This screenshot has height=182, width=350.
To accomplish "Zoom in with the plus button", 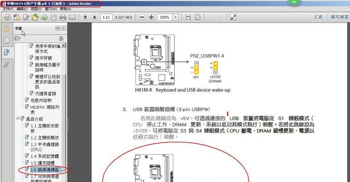I will point(151,17).
